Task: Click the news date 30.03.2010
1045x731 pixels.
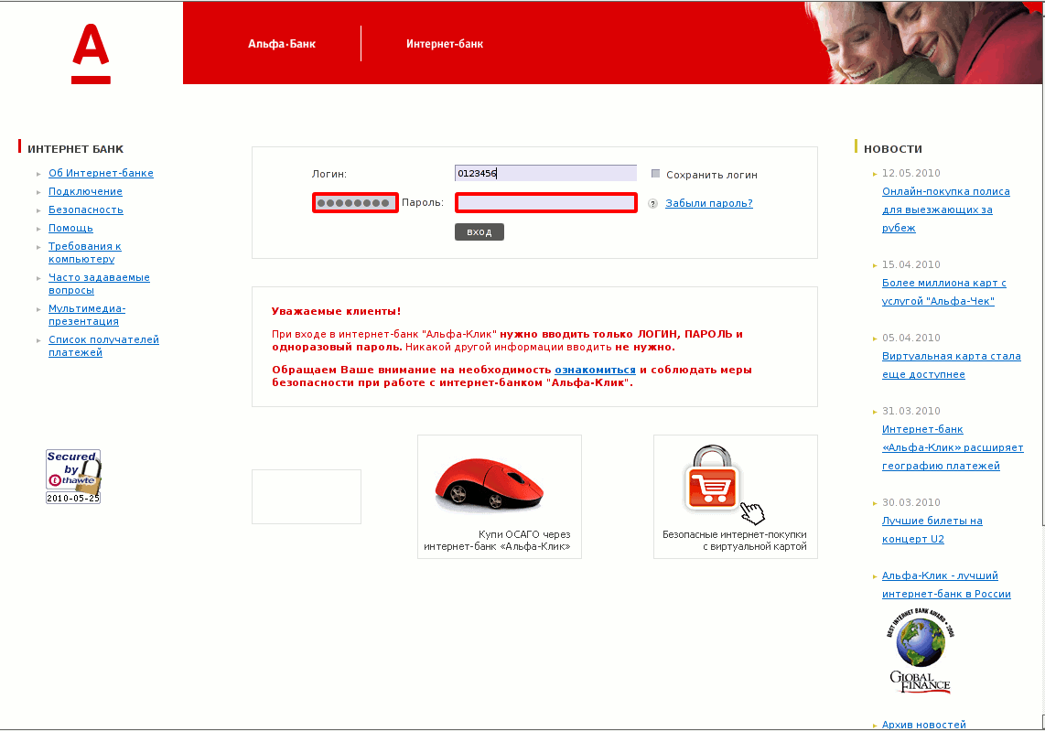Action: (x=910, y=502)
